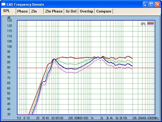Click the SPL legend label in the graph
This screenshot has width=162, height=122.
[x=143, y=24]
